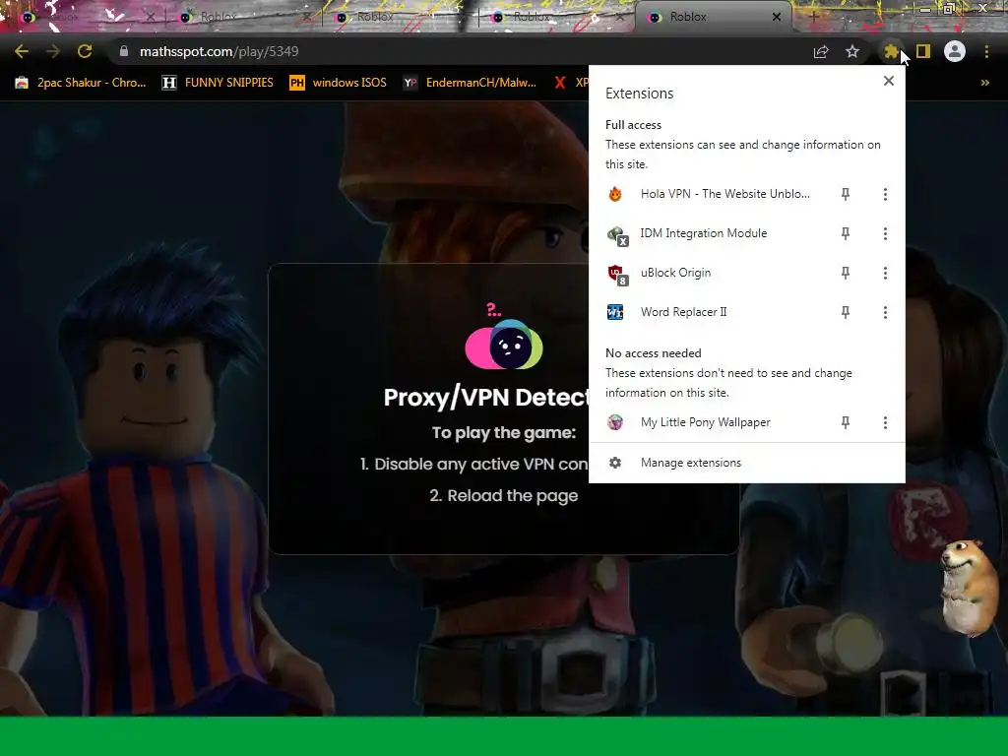The image size is (1008, 756).
Task: Switch to the second Roblox tab
Action: coord(244,17)
